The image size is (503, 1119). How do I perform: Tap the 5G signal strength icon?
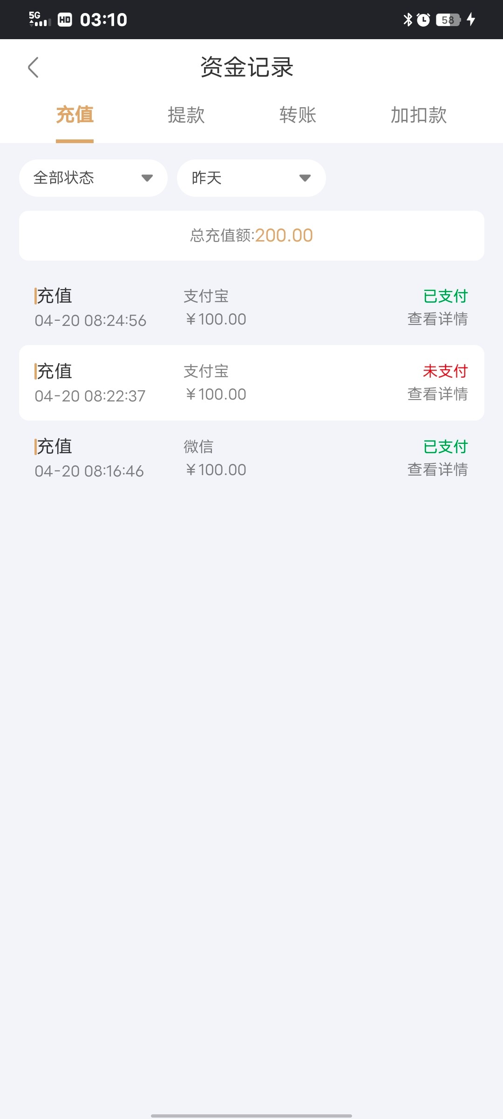click(39, 19)
